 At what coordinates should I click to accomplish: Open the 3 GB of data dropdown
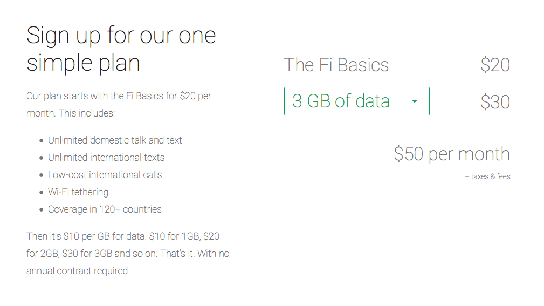tap(356, 101)
